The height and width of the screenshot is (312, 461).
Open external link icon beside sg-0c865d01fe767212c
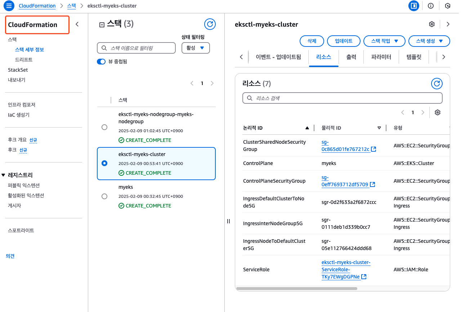pyautogui.click(x=373, y=149)
